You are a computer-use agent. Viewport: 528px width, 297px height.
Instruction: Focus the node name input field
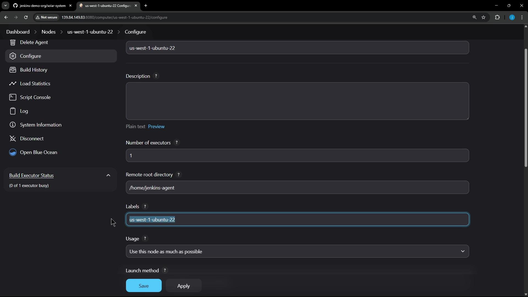(297, 48)
